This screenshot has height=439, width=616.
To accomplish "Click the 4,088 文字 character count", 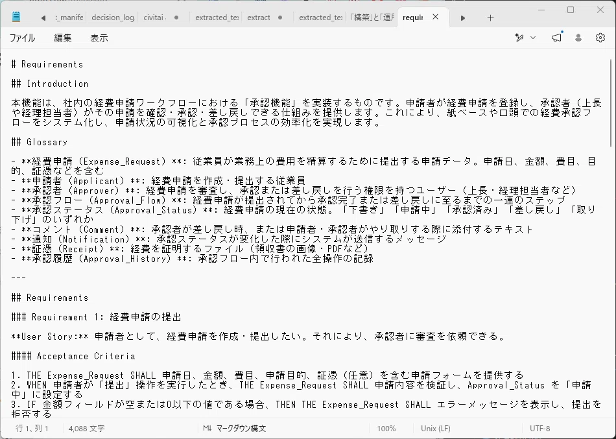I will click(86, 429).
